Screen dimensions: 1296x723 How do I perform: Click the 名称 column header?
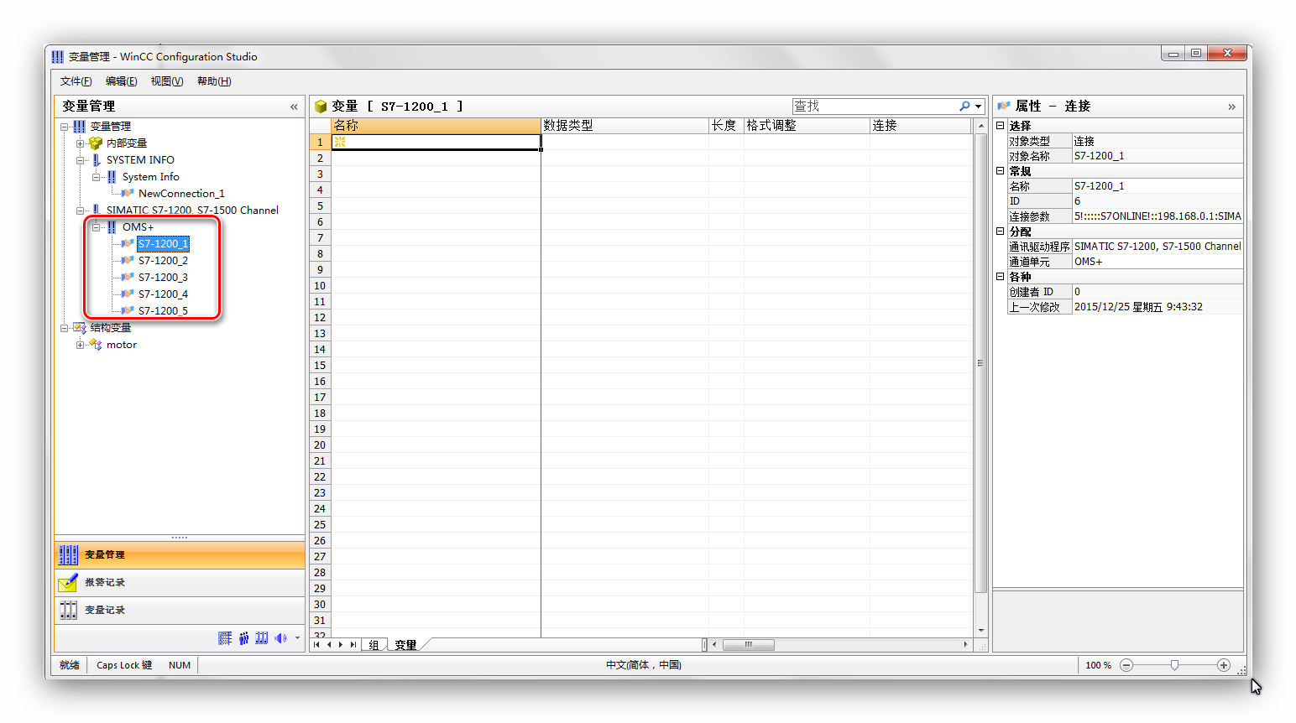[x=436, y=126]
